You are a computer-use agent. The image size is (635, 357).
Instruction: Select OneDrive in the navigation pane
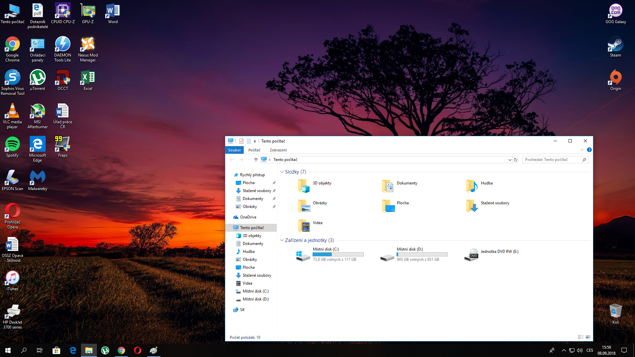pyautogui.click(x=248, y=217)
